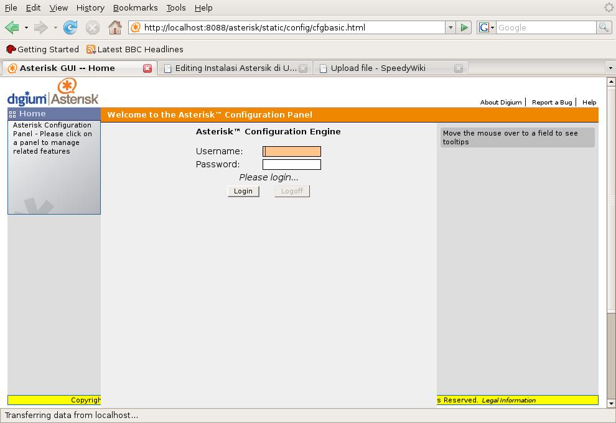
Task: Expand the URL bar history dropdown
Action: tap(450, 27)
